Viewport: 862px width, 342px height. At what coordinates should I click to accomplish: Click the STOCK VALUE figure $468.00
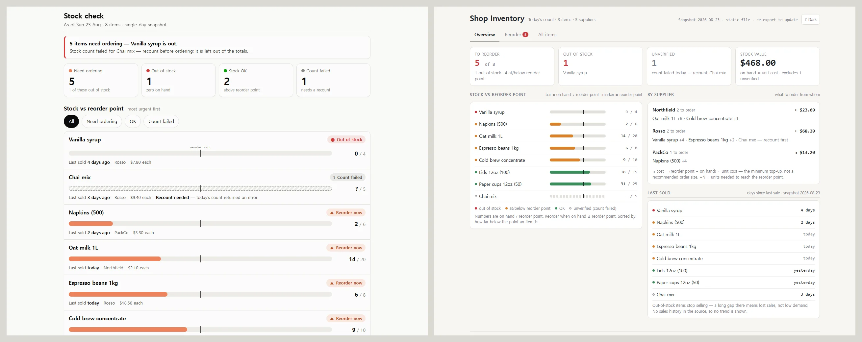pyautogui.click(x=758, y=63)
